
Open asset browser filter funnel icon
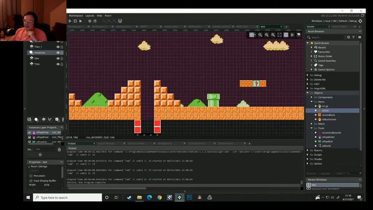[354, 37]
